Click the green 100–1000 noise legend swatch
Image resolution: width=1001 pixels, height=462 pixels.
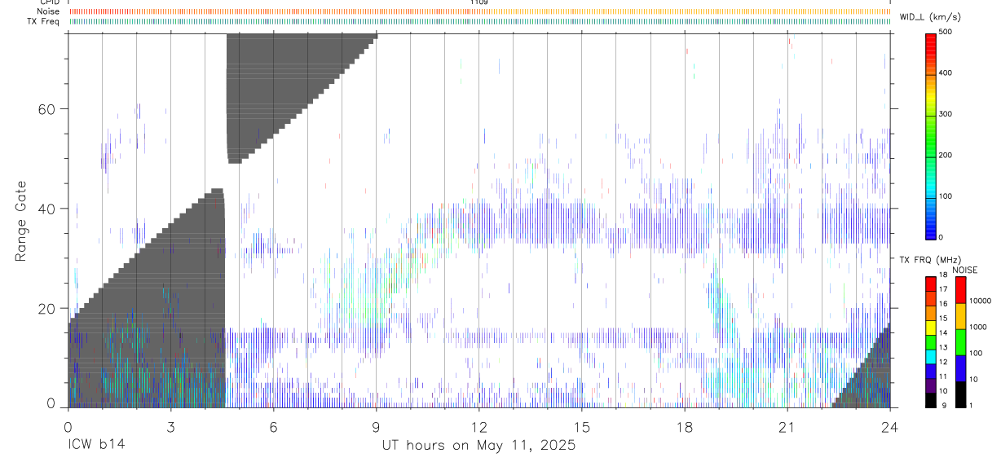(x=961, y=342)
